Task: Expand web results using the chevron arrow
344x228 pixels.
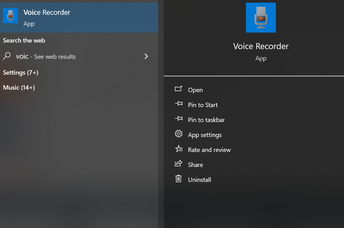Action: (x=146, y=56)
